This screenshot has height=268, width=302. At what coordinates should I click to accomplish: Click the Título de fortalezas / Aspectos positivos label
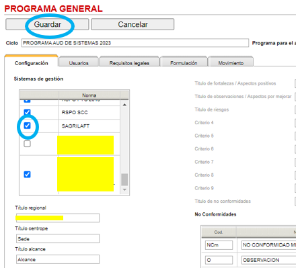point(235,83)
